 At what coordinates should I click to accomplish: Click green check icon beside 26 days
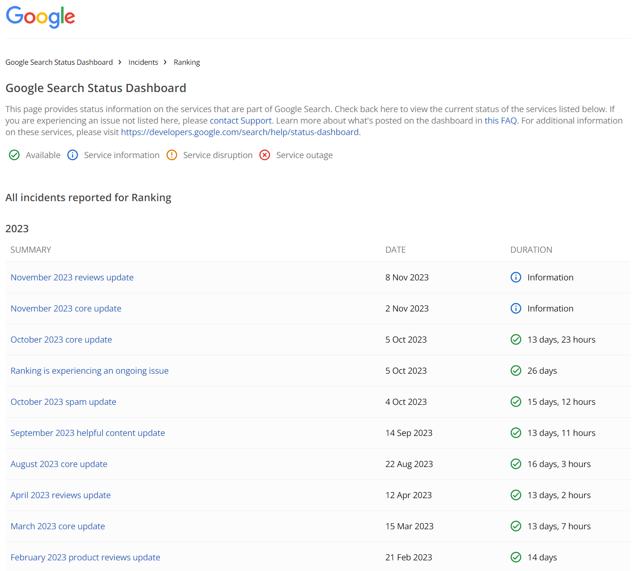tap(516, 371)
